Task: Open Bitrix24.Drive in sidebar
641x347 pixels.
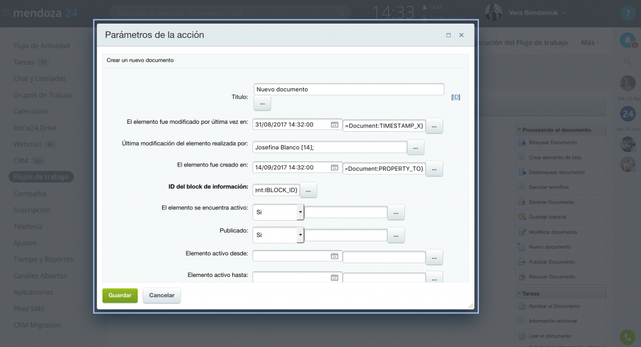Action: point(35,128)
